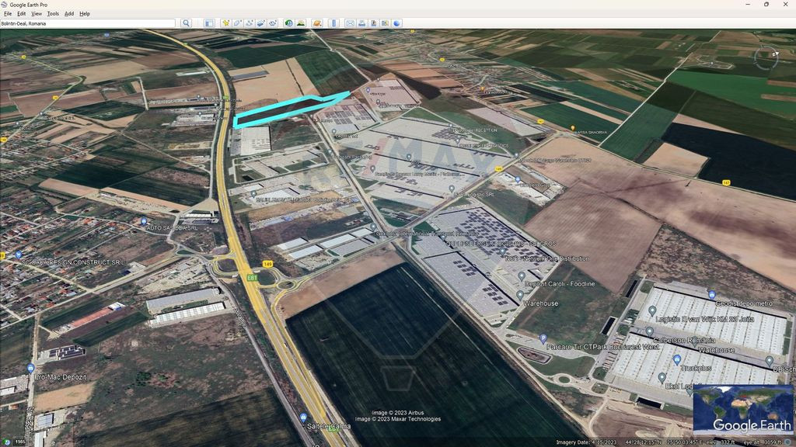Screen dimensions: 796x447
Task: Click the cyan outlined land parcel polygon
Action: pyautogui.click(x=291, y=109)
